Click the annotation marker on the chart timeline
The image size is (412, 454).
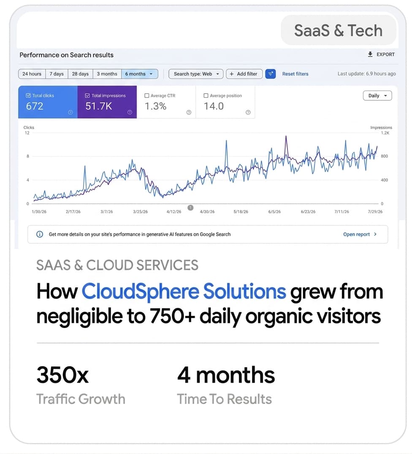(x=190, y=207)
